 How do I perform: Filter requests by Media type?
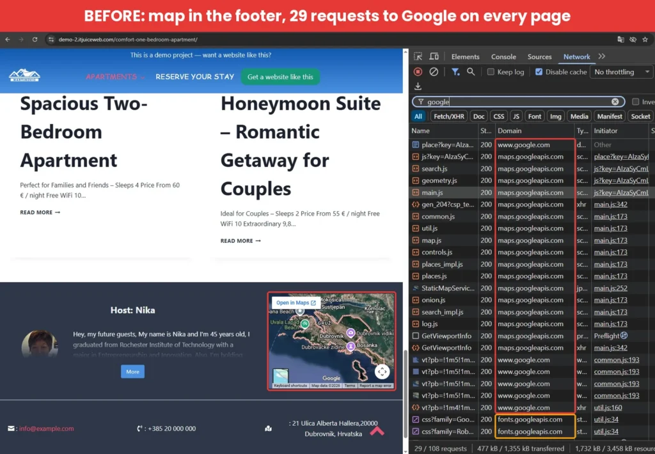(x=579, y=116)
